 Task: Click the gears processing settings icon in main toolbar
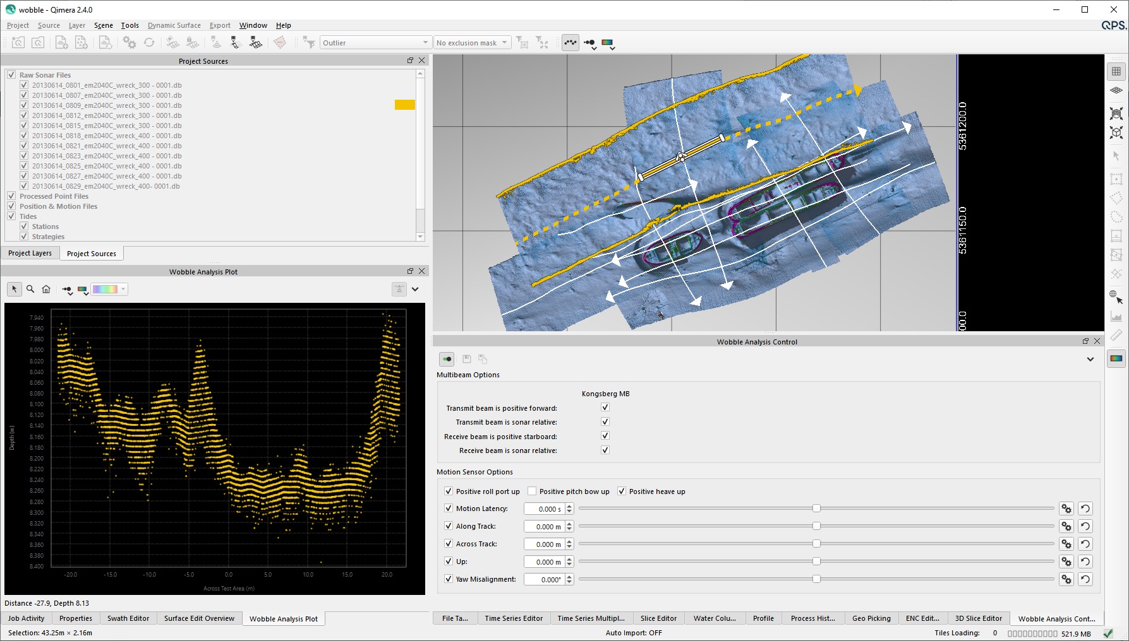[x=130, y=42]
